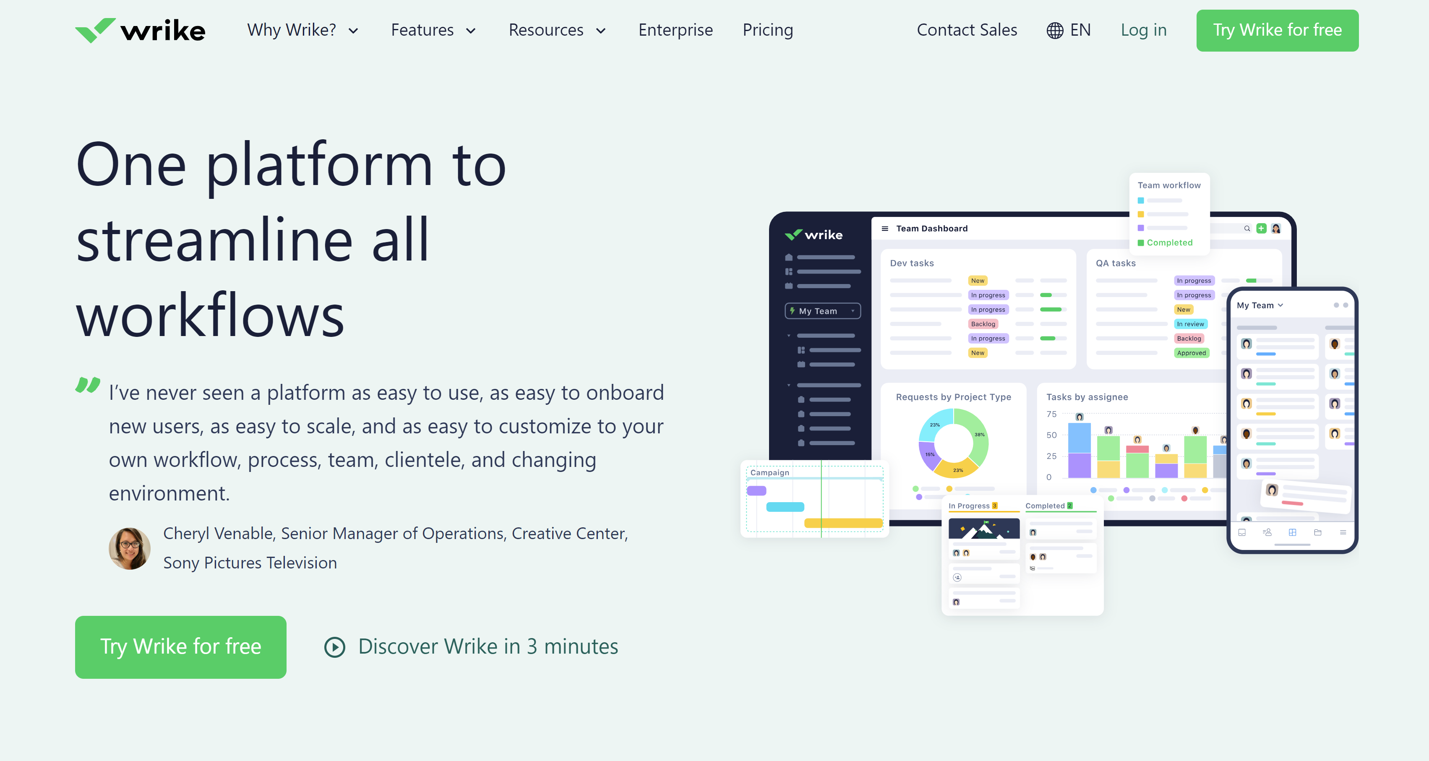
Task: Click the Log in link
Action: [x=1143, y=30]
